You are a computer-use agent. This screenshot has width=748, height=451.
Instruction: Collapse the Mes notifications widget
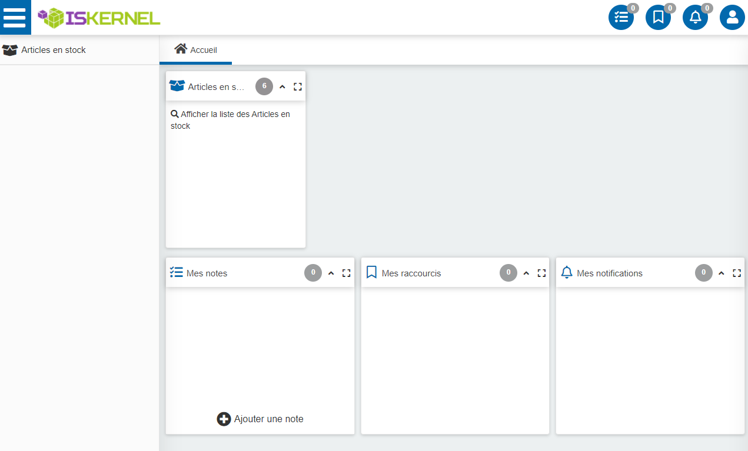[x=721, y=273]
